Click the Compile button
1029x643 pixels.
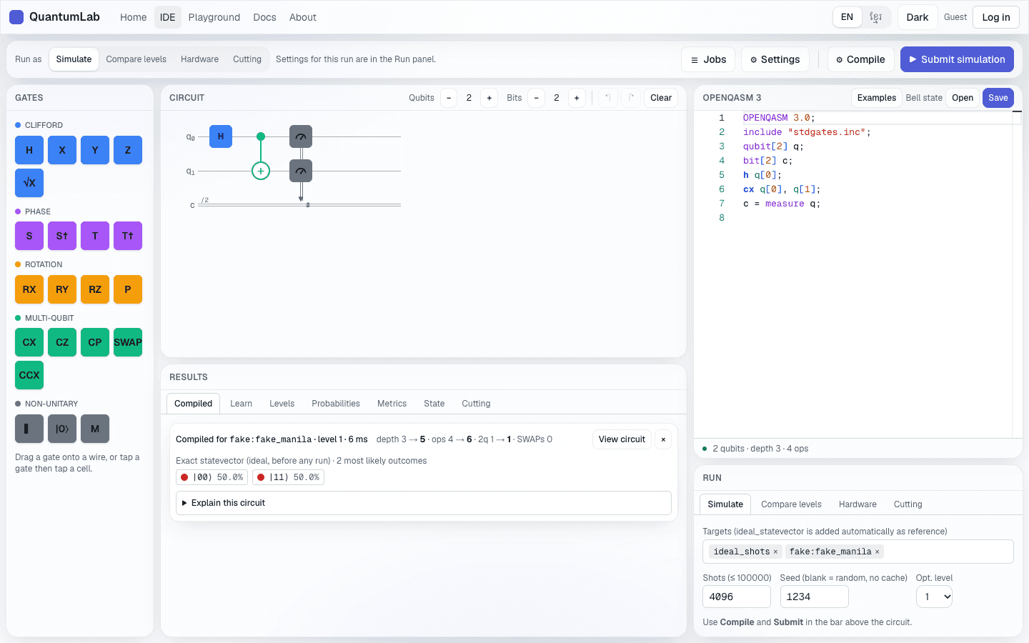pos(861,59)
